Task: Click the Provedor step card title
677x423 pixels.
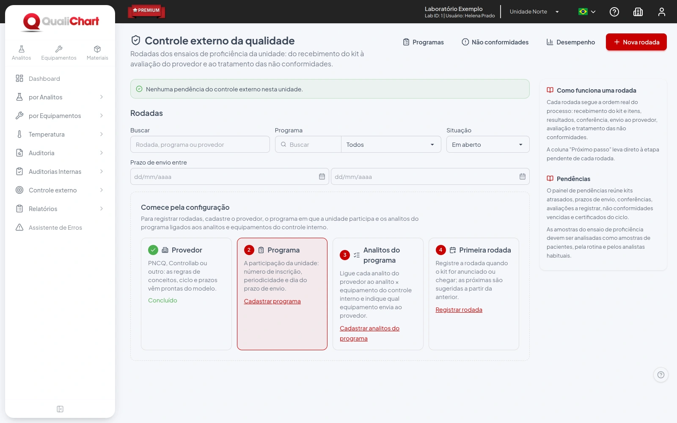Action: pos(187,250)
